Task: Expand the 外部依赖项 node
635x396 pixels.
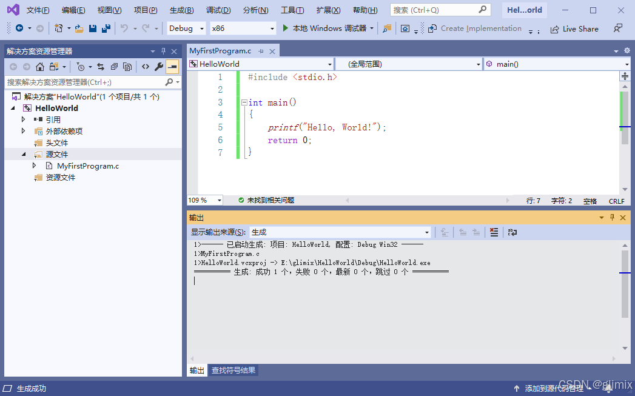Action: [23, 131]
